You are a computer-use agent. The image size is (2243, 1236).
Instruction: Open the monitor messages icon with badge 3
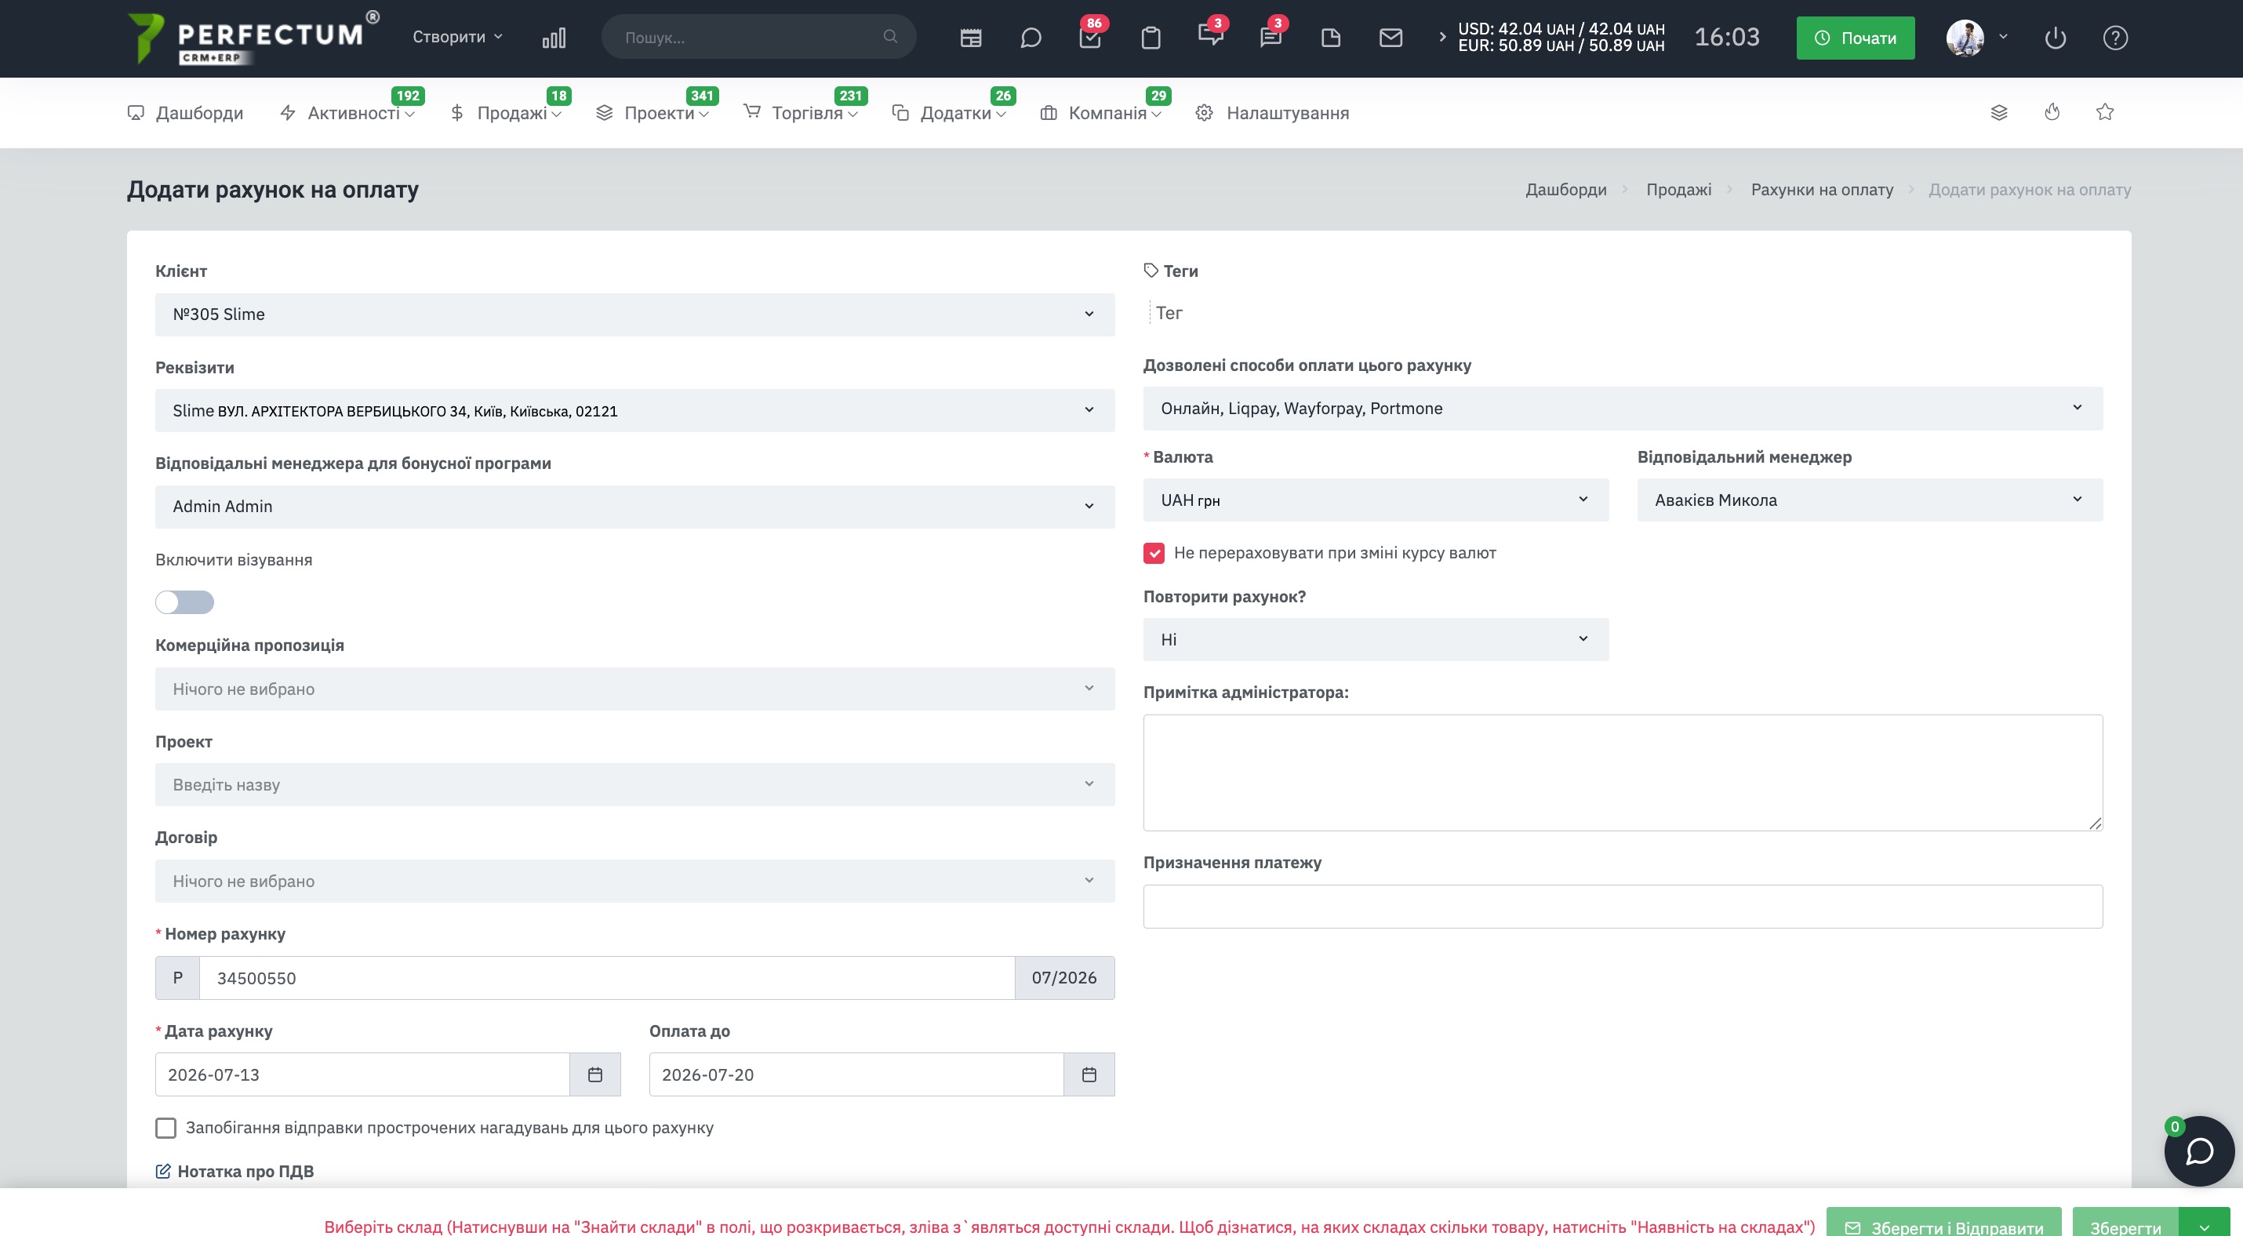(x=1210, y=36)
